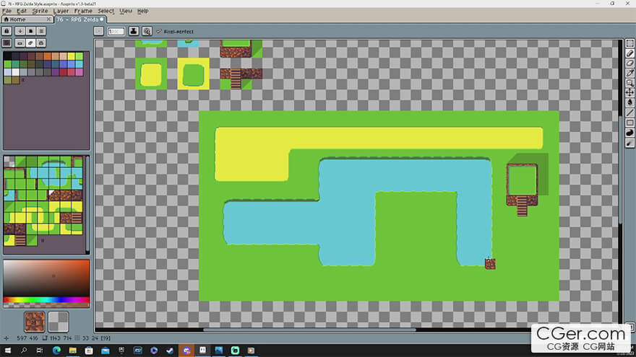Select the Rectangular Marquee tool
The image size is (636, 357).
pos(629,43)
